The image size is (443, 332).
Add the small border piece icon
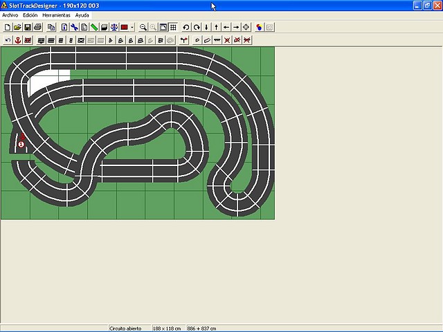197,40
